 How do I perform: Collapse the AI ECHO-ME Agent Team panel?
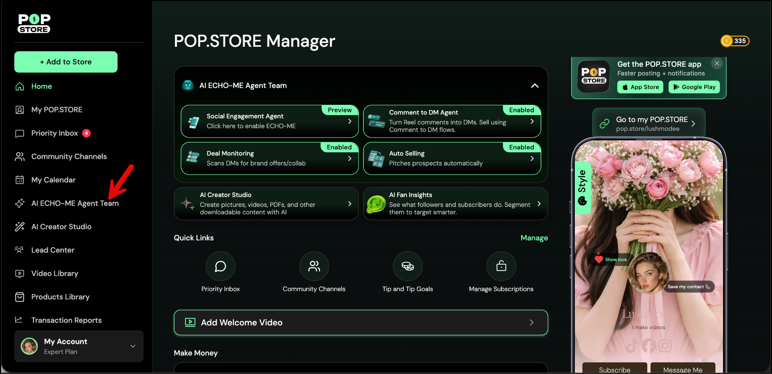pos(535,86)
